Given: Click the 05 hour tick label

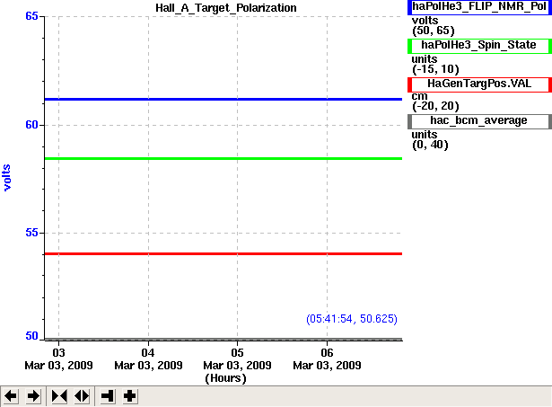Looking at the screenshot, I should (x=237, y=353).
